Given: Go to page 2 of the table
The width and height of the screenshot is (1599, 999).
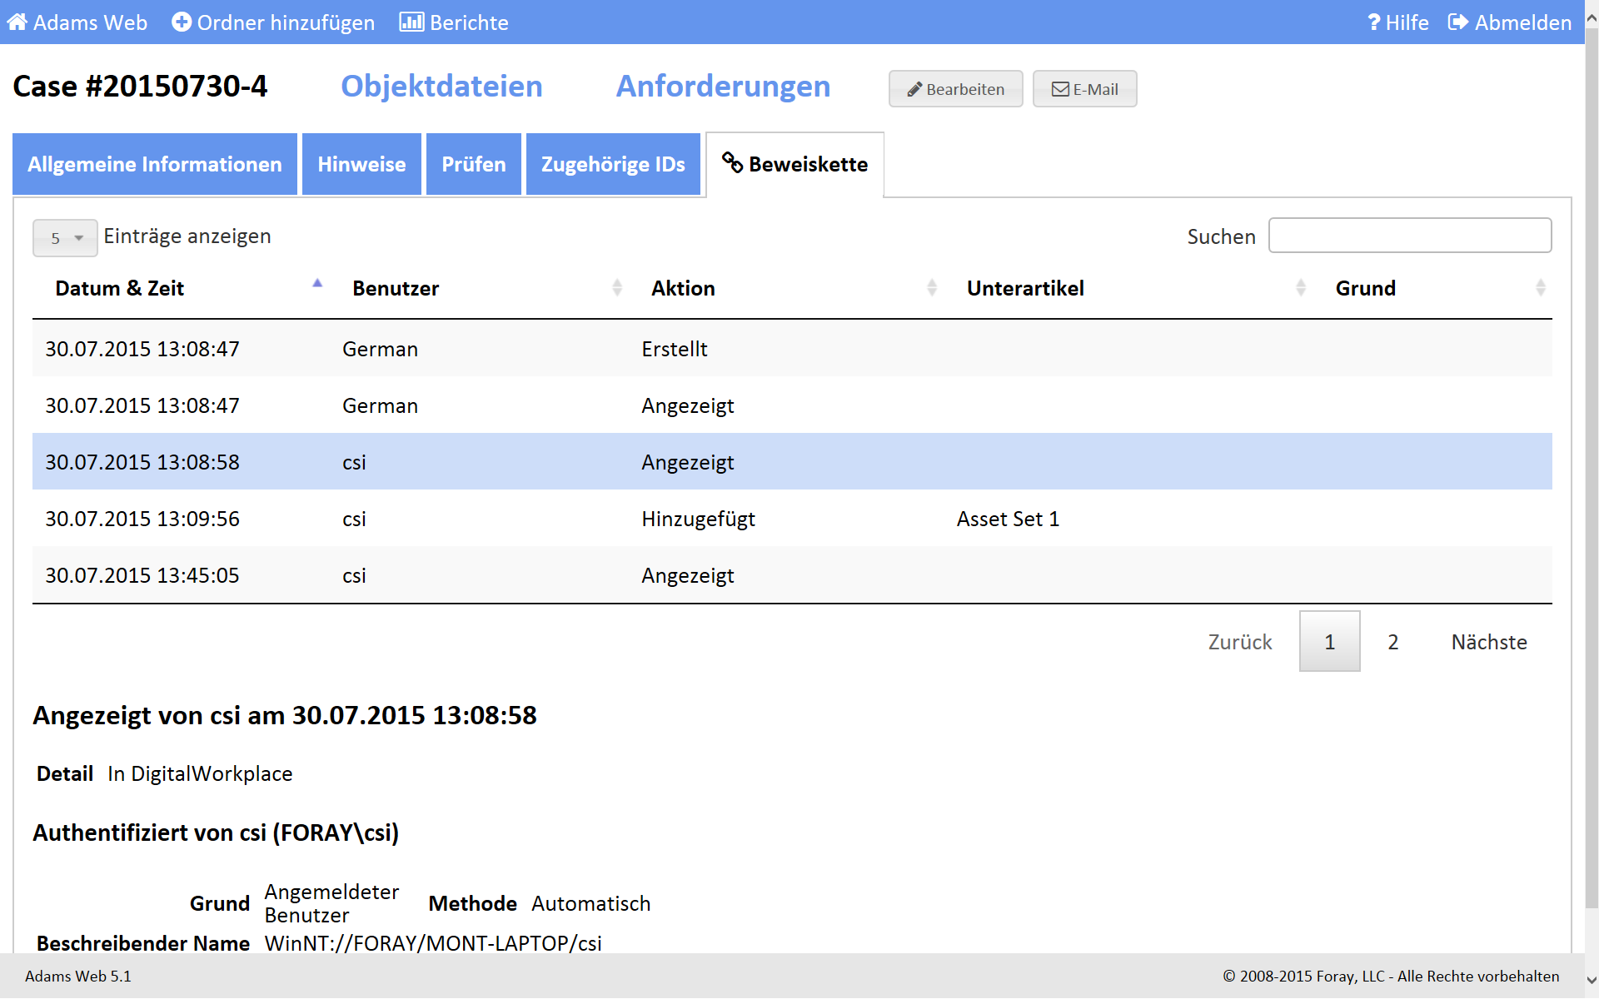Looking at the screenshot, I should 1392,642.
